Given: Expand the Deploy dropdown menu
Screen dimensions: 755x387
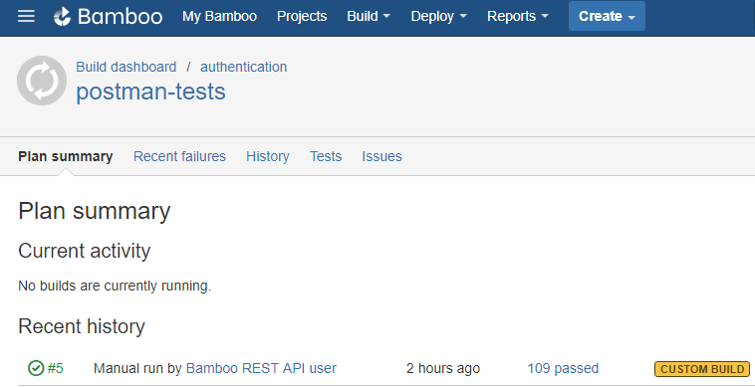Looking at the screenshot, I should 438,16.
